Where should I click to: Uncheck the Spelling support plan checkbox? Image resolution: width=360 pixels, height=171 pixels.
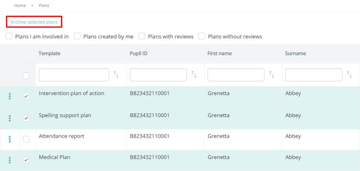click(x=26, y=118)
